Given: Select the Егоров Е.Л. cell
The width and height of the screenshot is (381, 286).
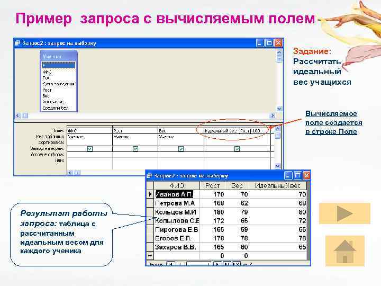Looking at the screenshot, I should tap(177, 238).
